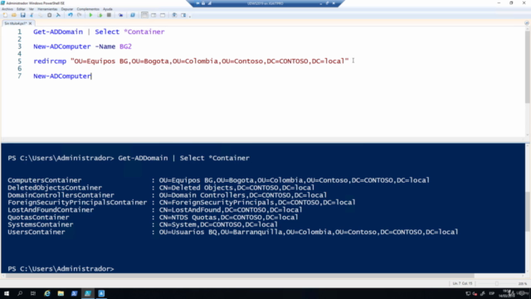Click SystemsContainer row in console output
531x299 pixels.
click(x=143, y=224)
